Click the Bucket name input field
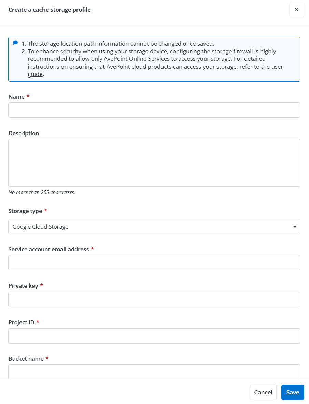 click(x=154, y=372)
